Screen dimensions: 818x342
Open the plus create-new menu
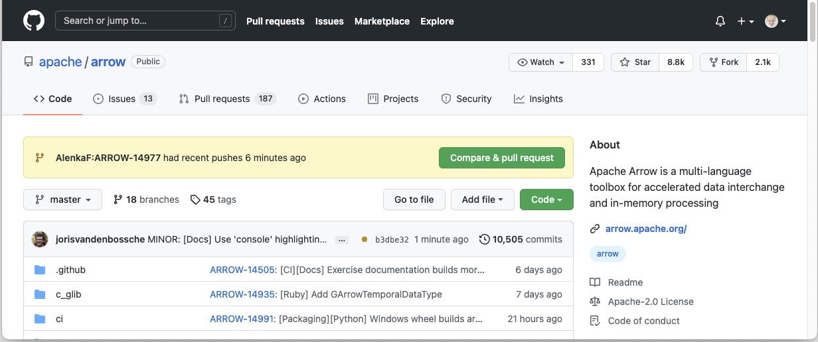click(x=745, y=21)
